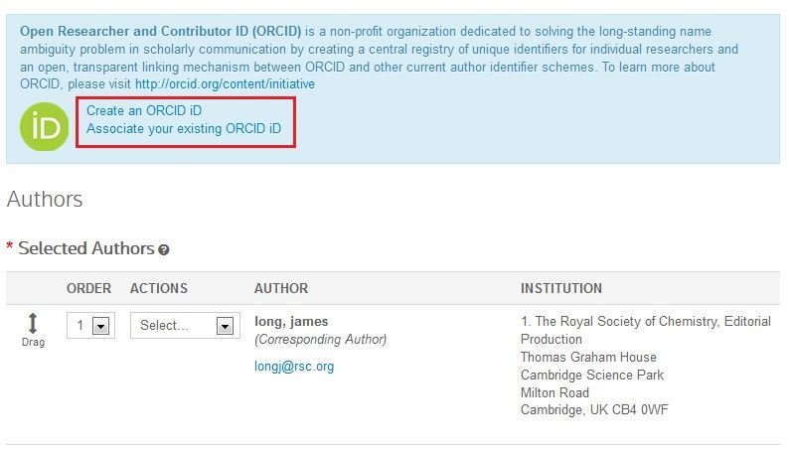Click the green ORCID iD logo
The width and height of the screenshot is (789, 455).
point(45,127)
